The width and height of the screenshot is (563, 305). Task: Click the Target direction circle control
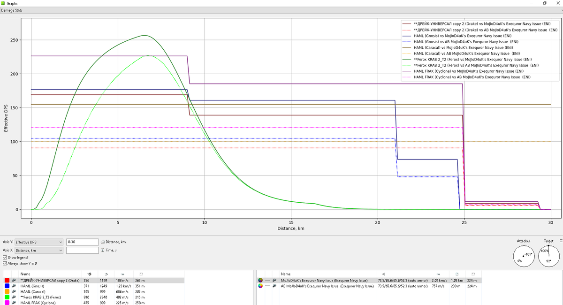[548, 256]
